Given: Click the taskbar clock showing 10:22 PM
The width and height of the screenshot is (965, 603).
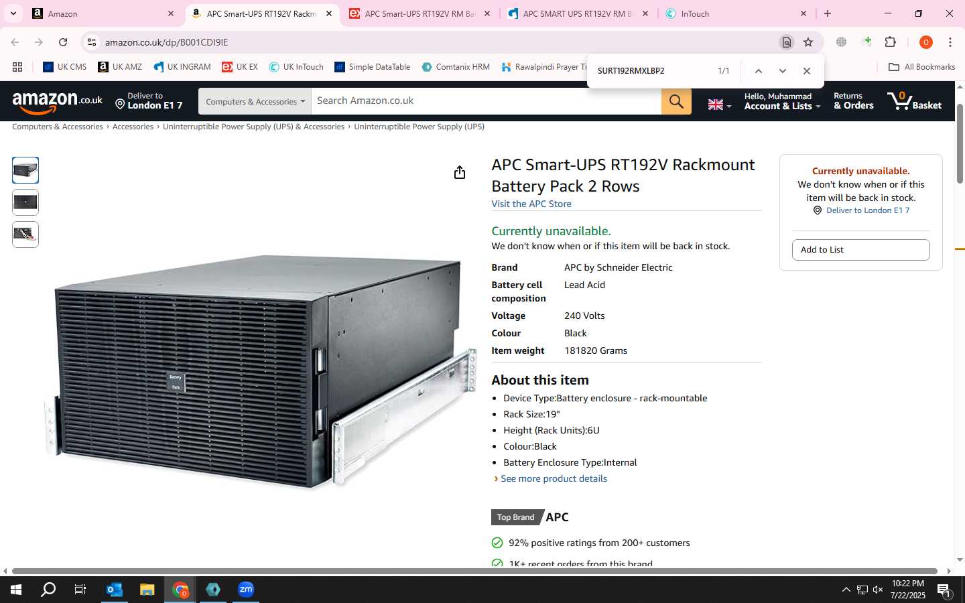Looking at the screenshot, I should pyautogui.click(x=908, y=590).
